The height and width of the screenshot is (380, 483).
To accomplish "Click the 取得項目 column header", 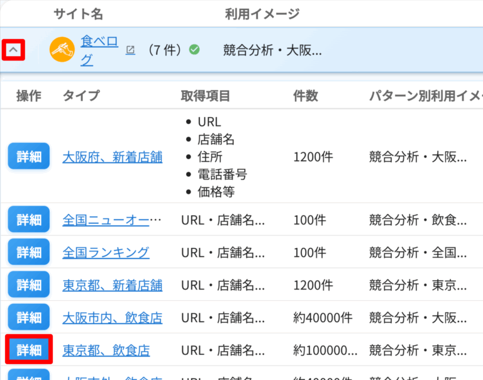I will pos(206,96).
